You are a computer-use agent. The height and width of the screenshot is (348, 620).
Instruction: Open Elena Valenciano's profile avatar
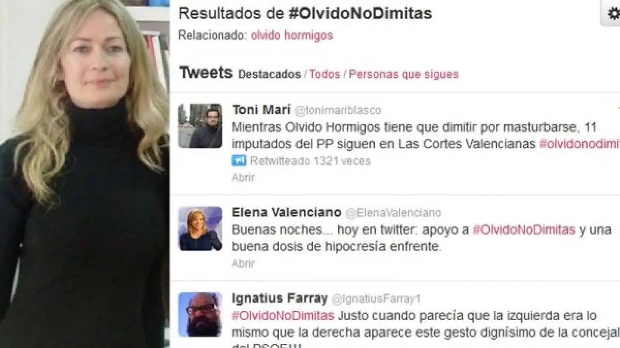point(200,228)
